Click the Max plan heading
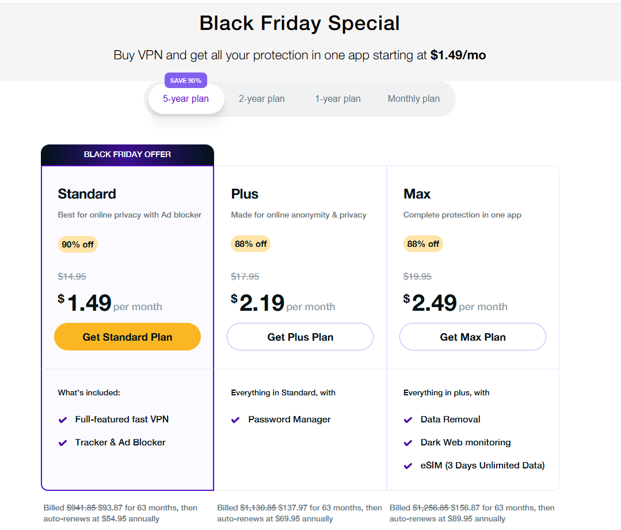Image resolution: width=621 pixels, height=530 pixels. (417, 194)
